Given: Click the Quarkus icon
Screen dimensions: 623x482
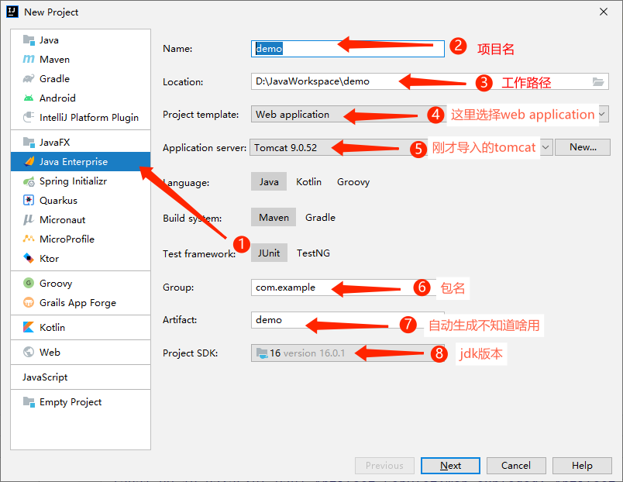Looking at the screenshot, I should [x=29, y=200].
